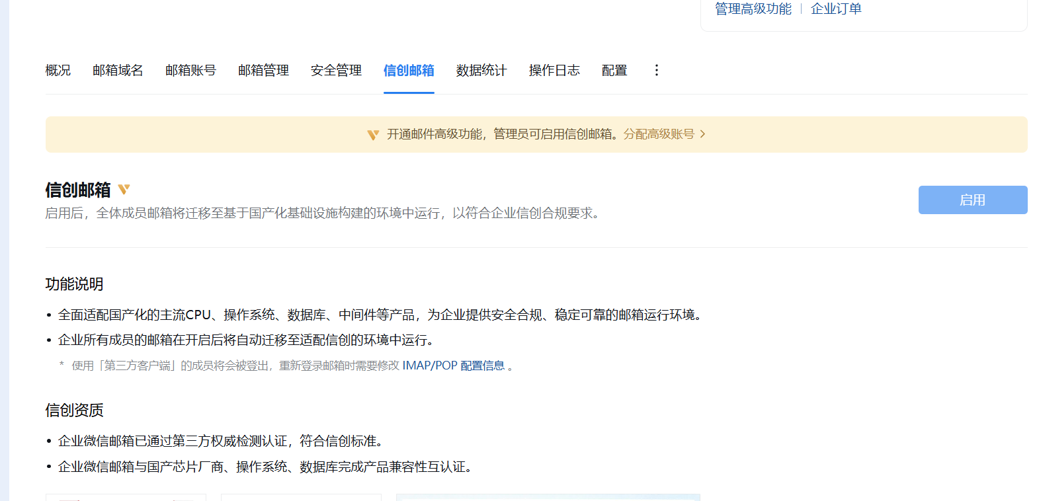Screen dimensions: 1037x501
Task: Click the premium badge beside 信创邮箱 heading
Action: 124,190
